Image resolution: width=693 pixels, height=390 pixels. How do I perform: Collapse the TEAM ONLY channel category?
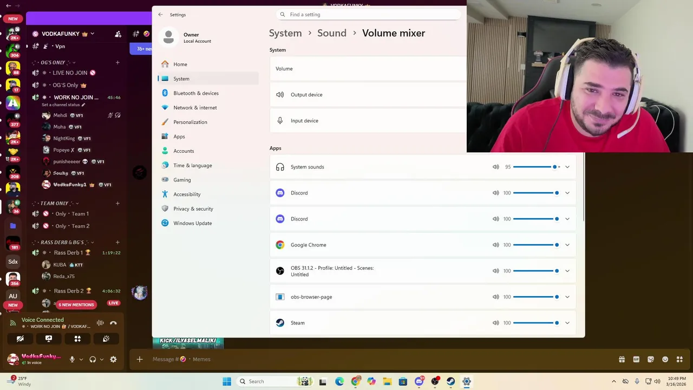click(x=54, y=203)
